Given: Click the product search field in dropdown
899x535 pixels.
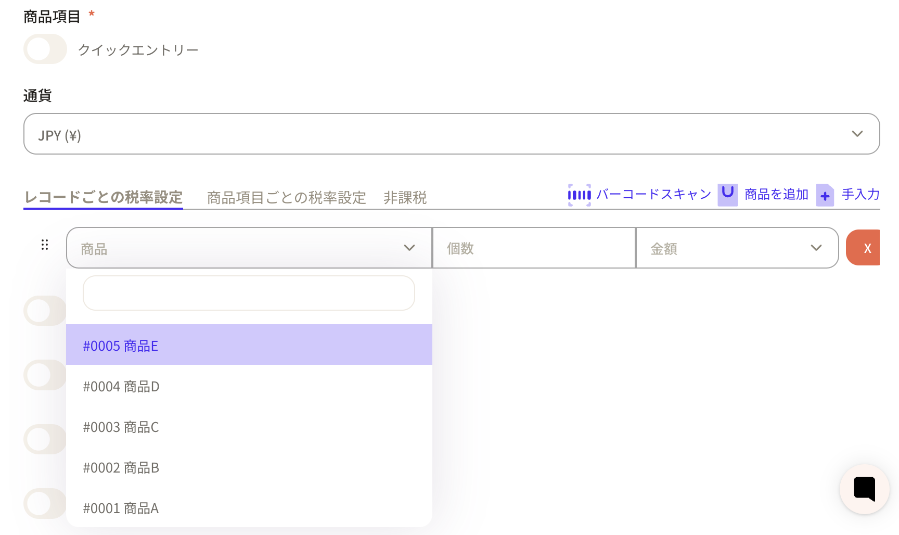Looking at the screenshot, I should click(x=249, y=293).
